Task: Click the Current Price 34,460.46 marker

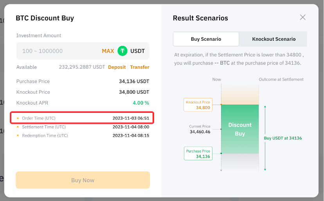Action: [x=200, y=129]
